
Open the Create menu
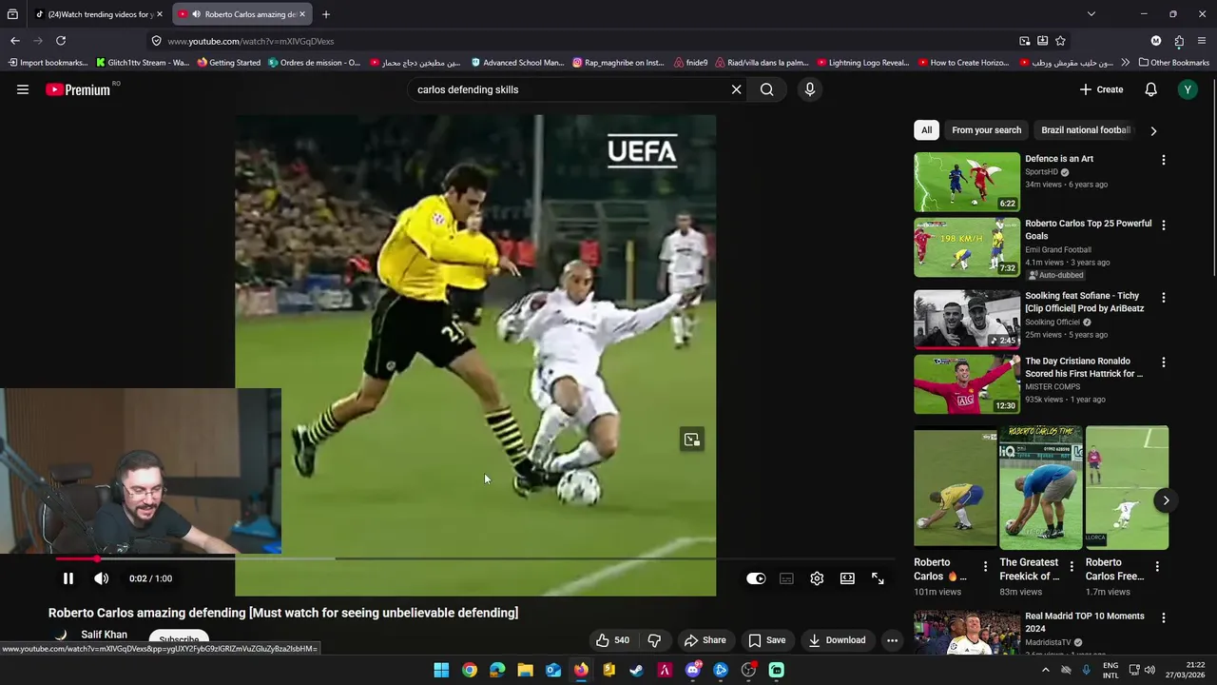point(1101,89)
